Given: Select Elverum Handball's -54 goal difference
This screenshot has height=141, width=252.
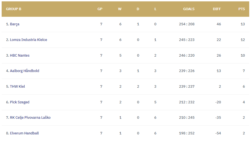Looking at the screenshot, I should coord(218,133).
